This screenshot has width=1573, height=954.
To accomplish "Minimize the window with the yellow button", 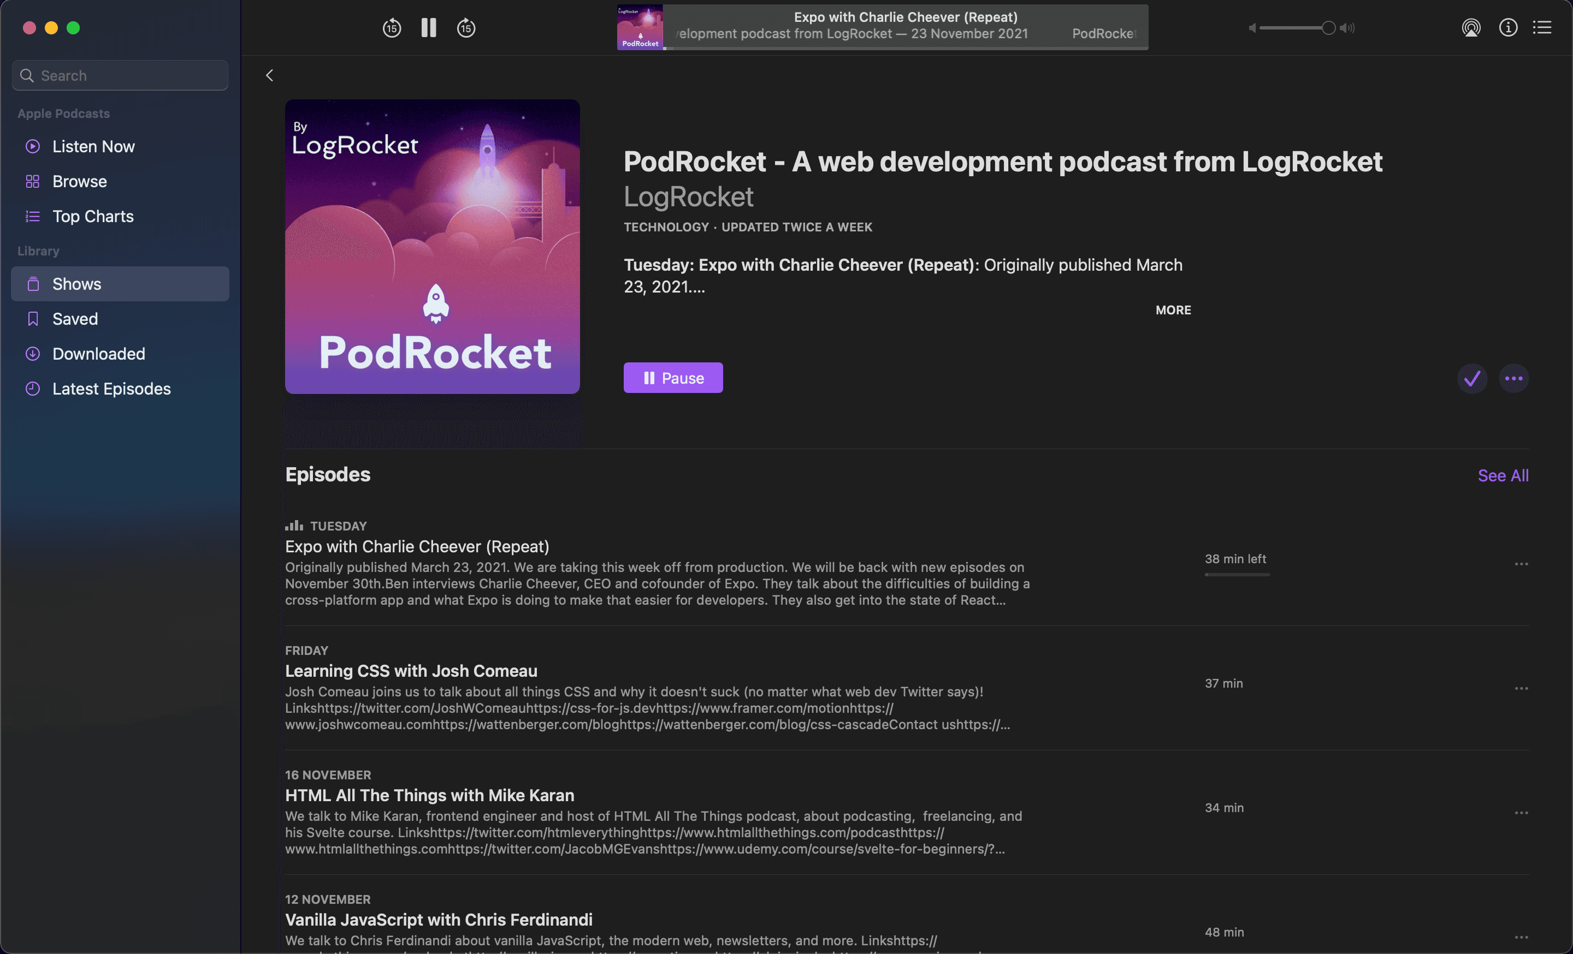I will pyautogui.click(x=51, y=27).
